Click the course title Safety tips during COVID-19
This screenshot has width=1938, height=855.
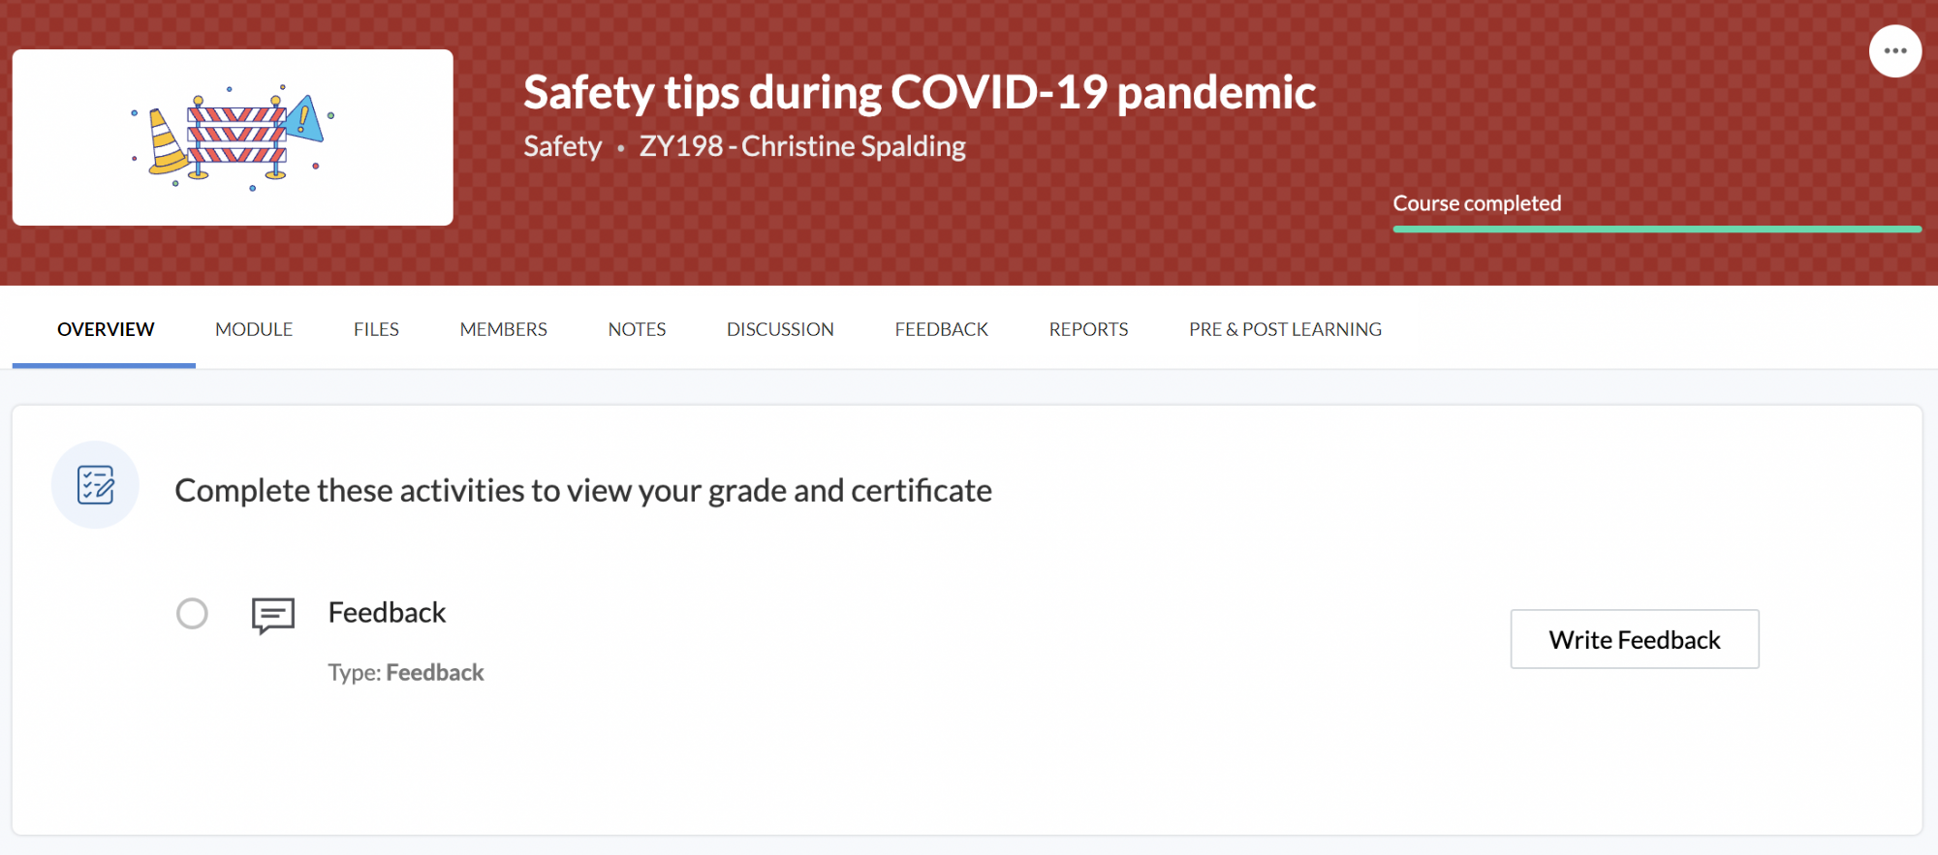point(920,93)
